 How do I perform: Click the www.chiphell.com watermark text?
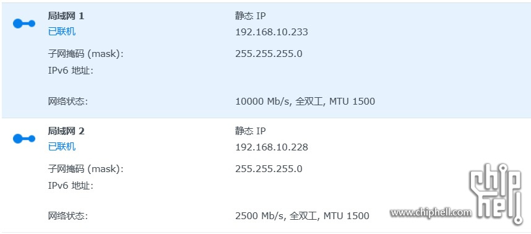pos(431,213)
